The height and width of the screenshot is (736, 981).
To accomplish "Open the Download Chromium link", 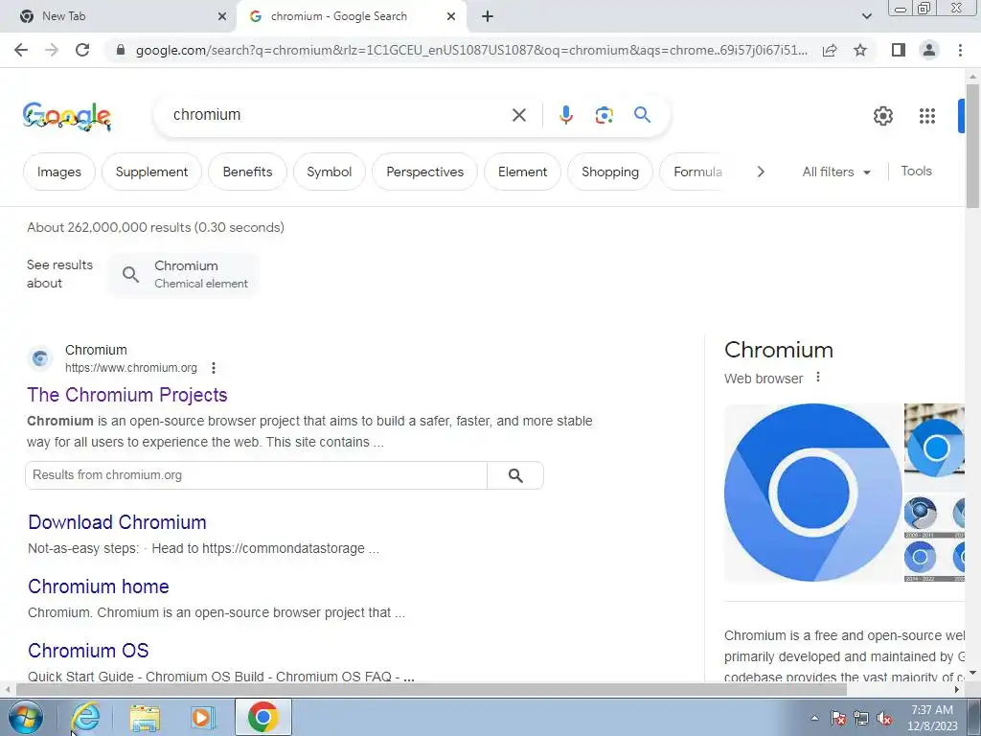I will 117,522.
